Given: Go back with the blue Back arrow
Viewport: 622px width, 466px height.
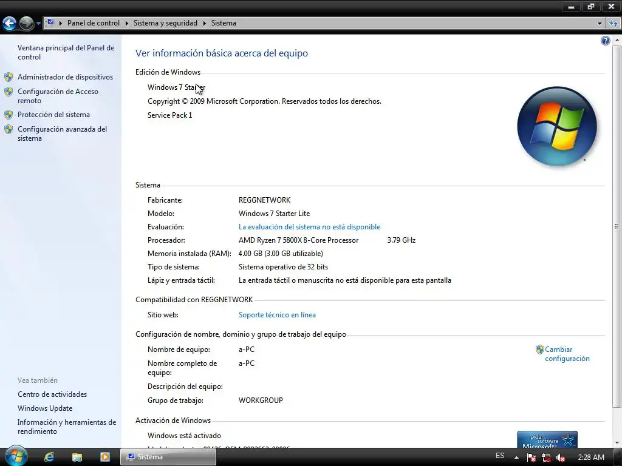Looking at the screenshot, I should coord(10,24).
